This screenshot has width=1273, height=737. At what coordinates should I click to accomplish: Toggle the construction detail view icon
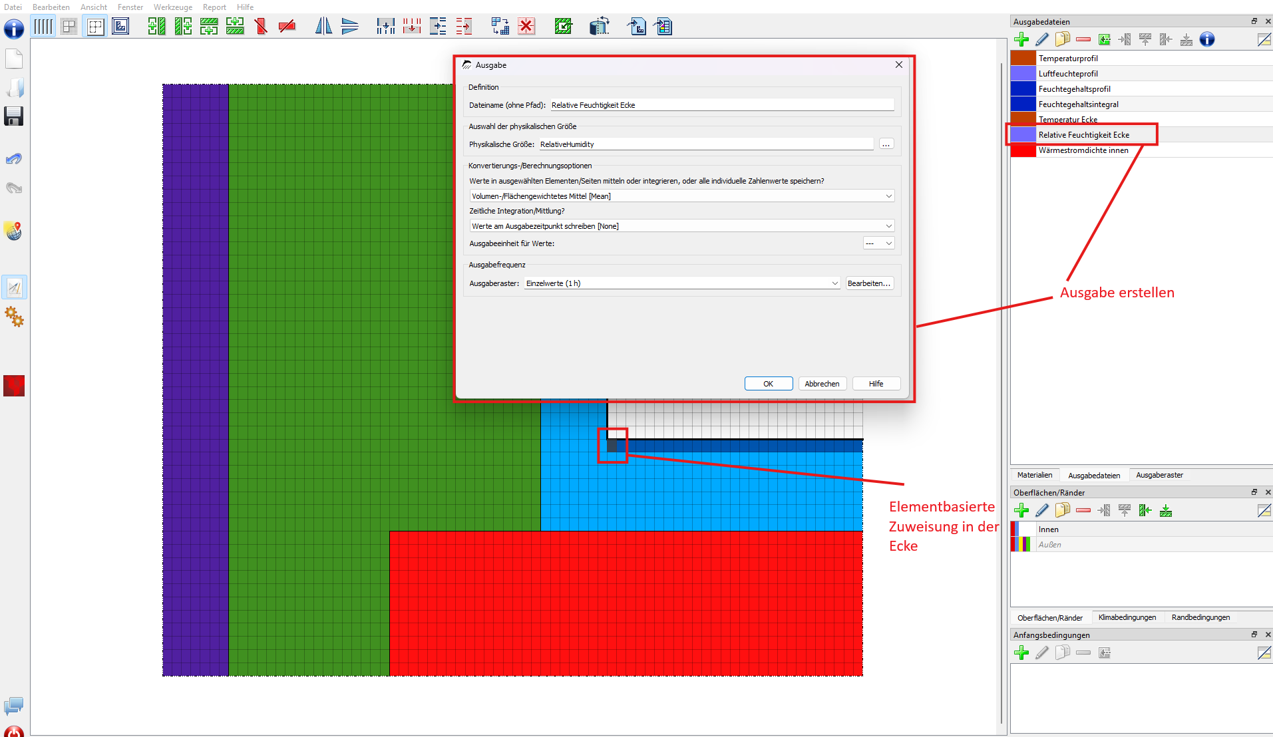[120, 27]
